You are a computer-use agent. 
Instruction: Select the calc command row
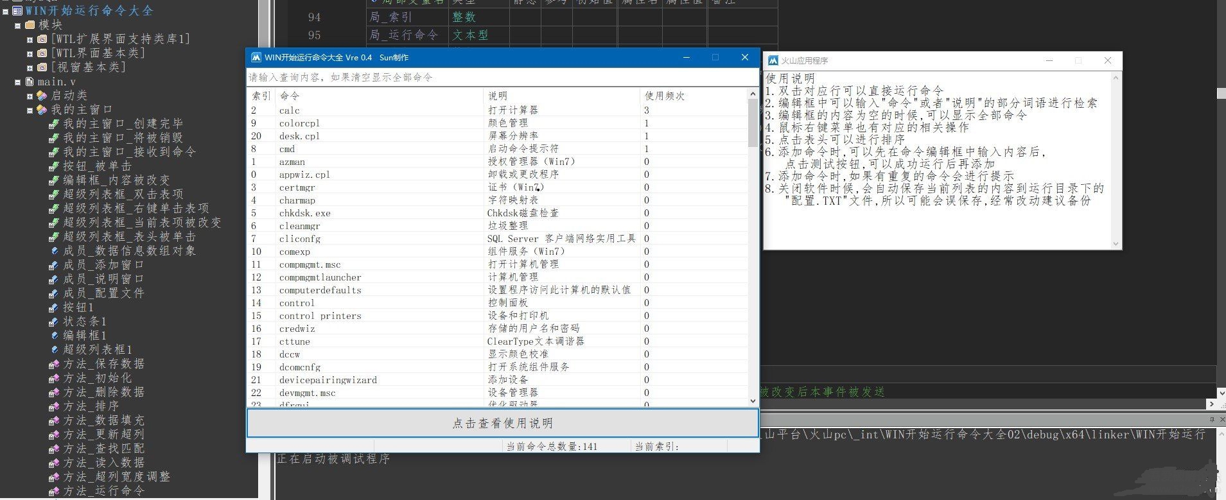click(x=498, y=110)
